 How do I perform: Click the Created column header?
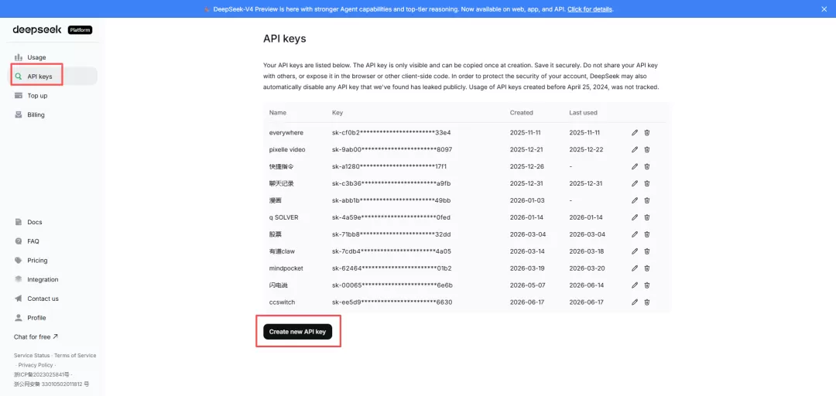pyautogui.click(x=522, y=113)
